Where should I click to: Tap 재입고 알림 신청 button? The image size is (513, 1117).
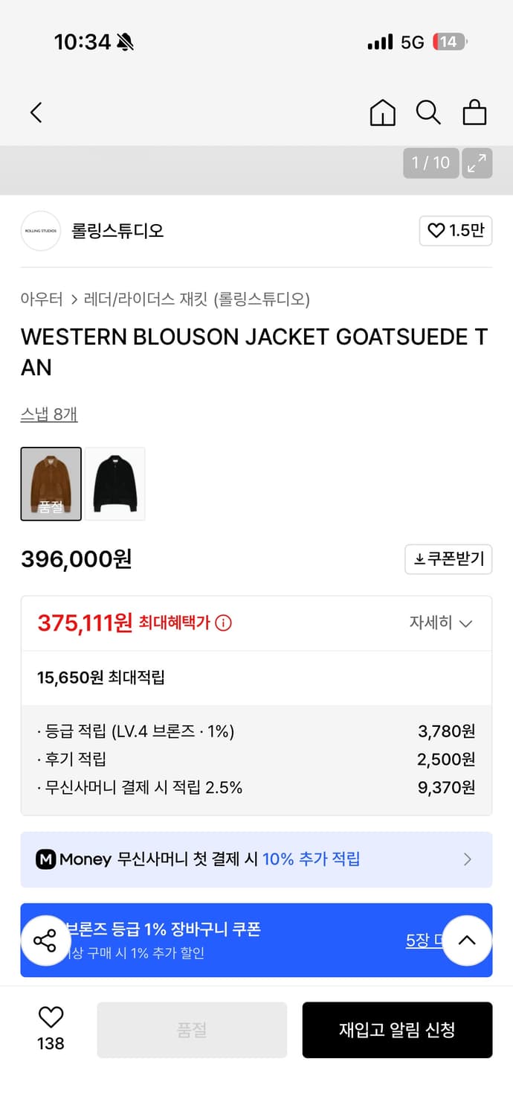[x=397, y=1030]
